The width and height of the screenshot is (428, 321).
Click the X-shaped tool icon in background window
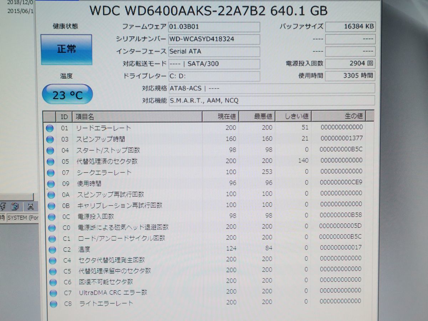[31, 207]
